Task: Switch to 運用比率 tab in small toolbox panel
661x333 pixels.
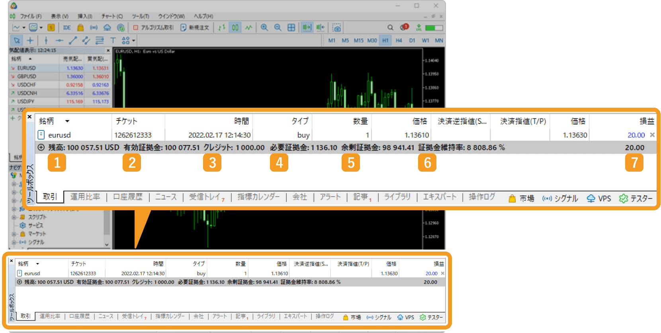Action: [x=50, y=316]
